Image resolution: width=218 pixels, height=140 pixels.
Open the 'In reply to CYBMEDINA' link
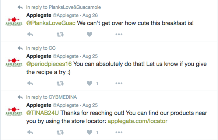click(52, 97)
